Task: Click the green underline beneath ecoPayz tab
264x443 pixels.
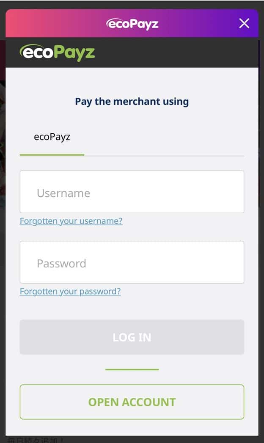Action: [52, 155]
